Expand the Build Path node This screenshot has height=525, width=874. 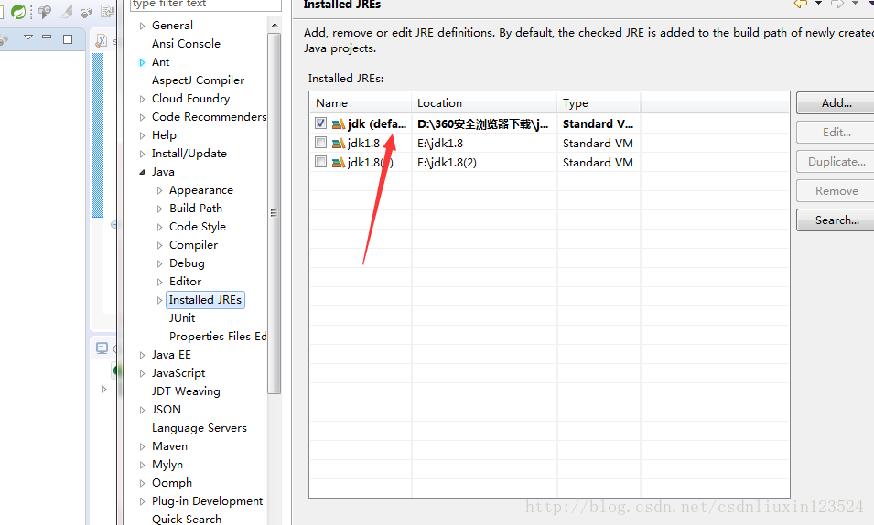click(159, 209)
